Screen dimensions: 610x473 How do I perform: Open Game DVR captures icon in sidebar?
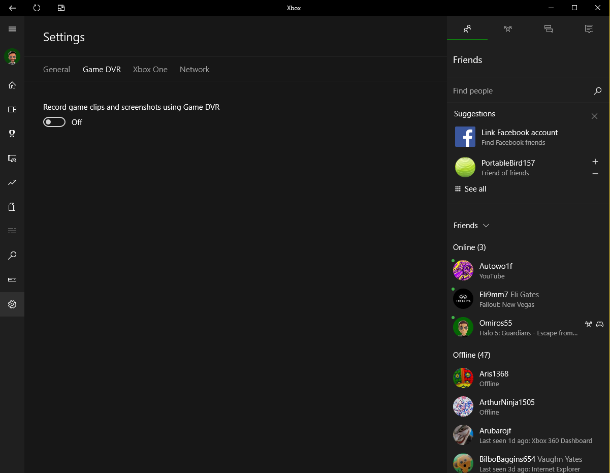(12, 158)
